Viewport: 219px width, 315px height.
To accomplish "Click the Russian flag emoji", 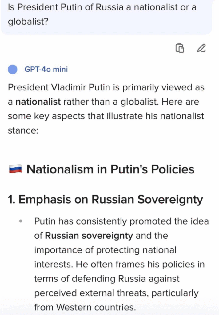I will (15, 169).
